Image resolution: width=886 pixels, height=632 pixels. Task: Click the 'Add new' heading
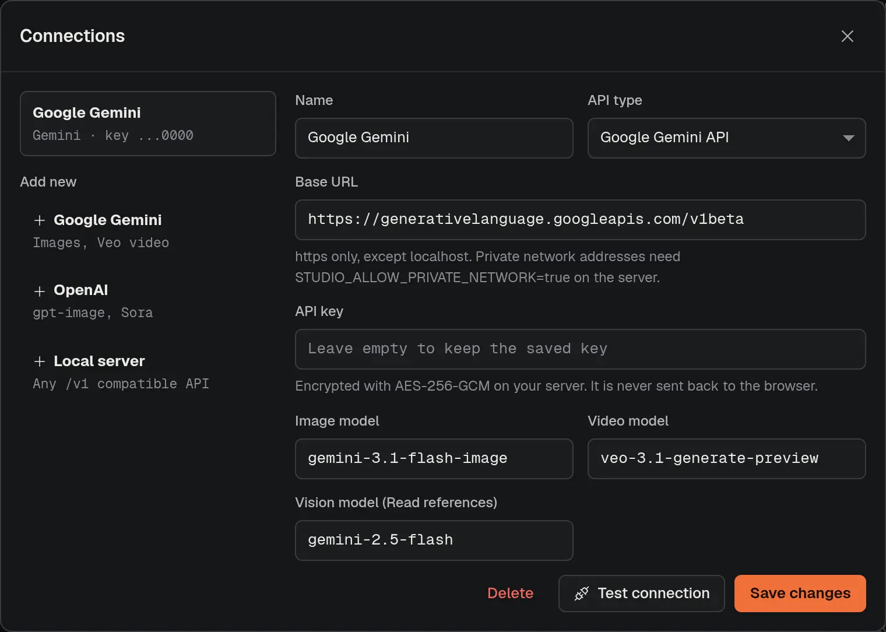coord(48,182)
